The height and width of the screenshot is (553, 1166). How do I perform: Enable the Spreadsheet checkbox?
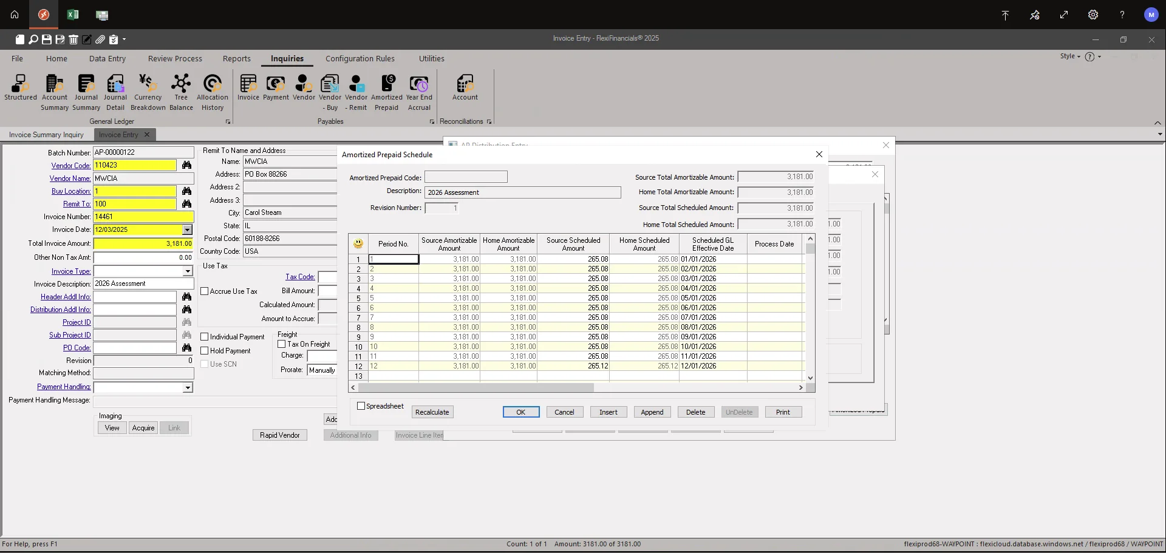tap(362, 406)
